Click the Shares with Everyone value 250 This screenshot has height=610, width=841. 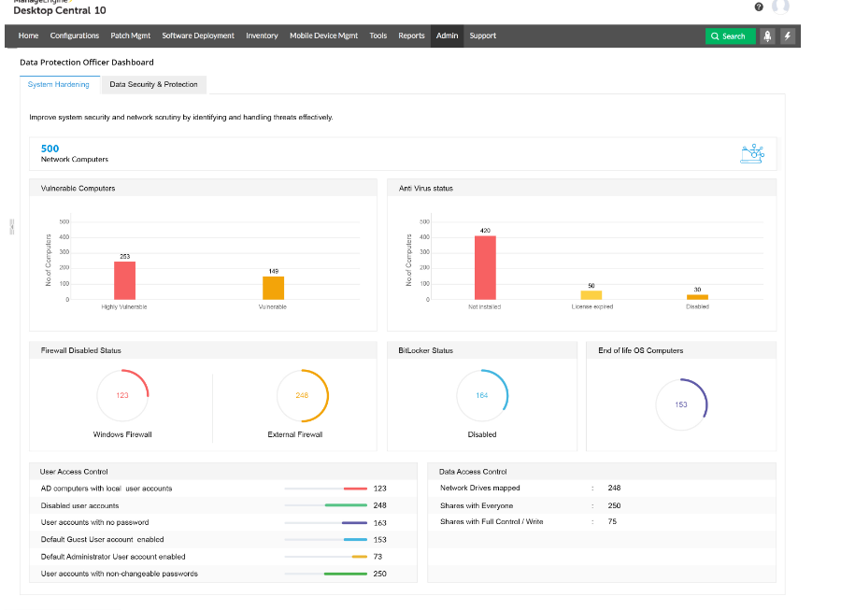click(614, 505)
